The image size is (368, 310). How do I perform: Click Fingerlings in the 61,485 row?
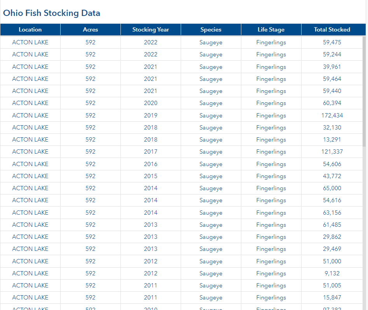tap(271, 225)
